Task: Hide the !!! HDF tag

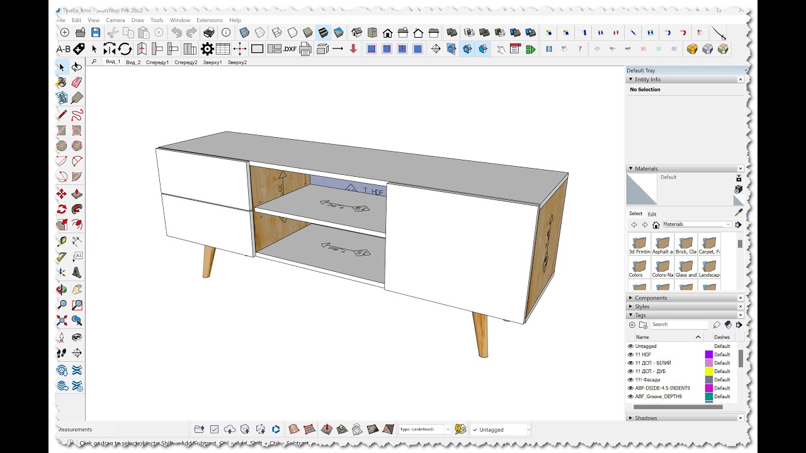Action: (630, 355)
